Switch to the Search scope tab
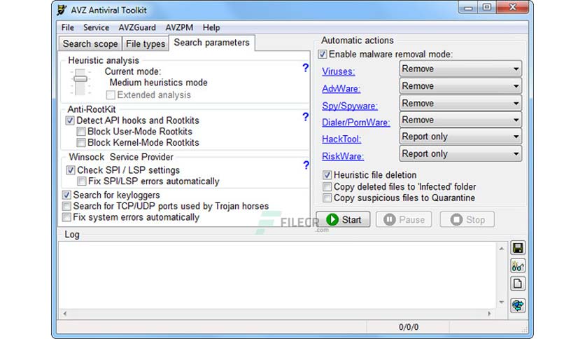This screenshot has width=585, height=339. (x=90, y=43)
